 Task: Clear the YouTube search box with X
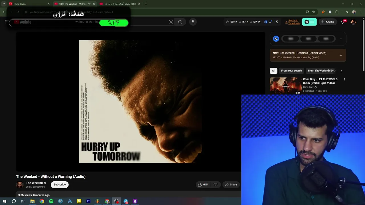pos(171,22)
